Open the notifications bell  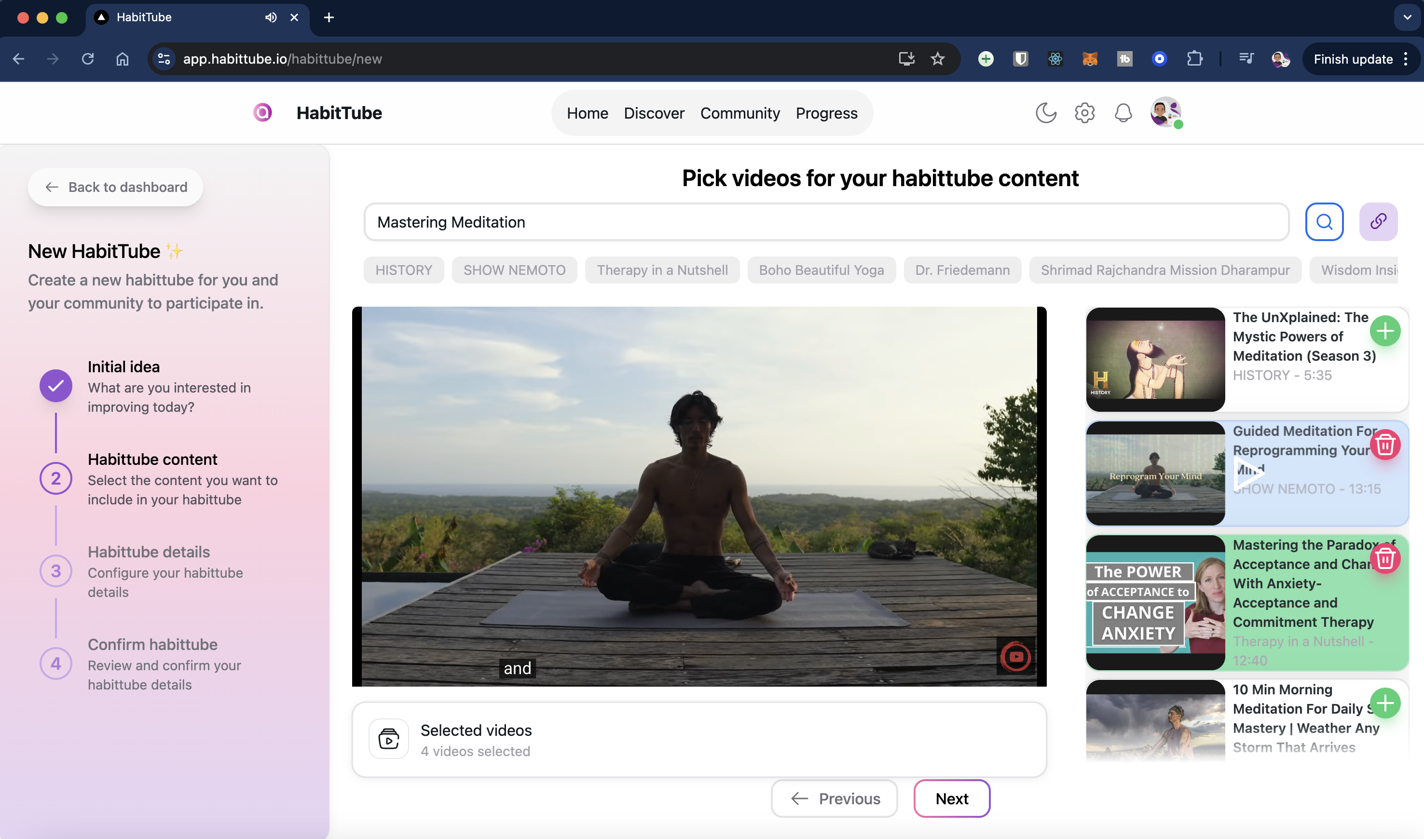pyautogui.click(x=1123, y=113)
